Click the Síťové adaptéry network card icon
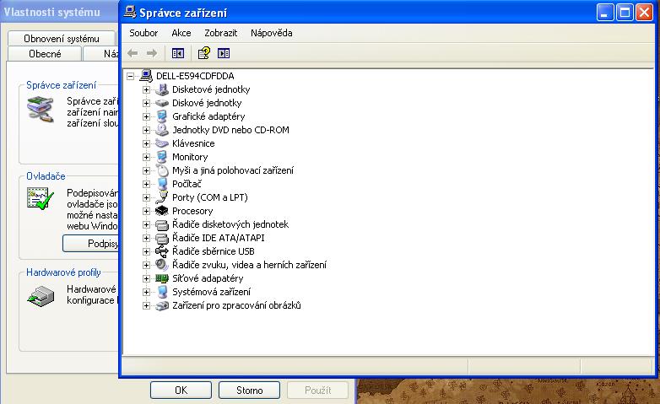Screen dimensions: 660x404 [162, 278]
